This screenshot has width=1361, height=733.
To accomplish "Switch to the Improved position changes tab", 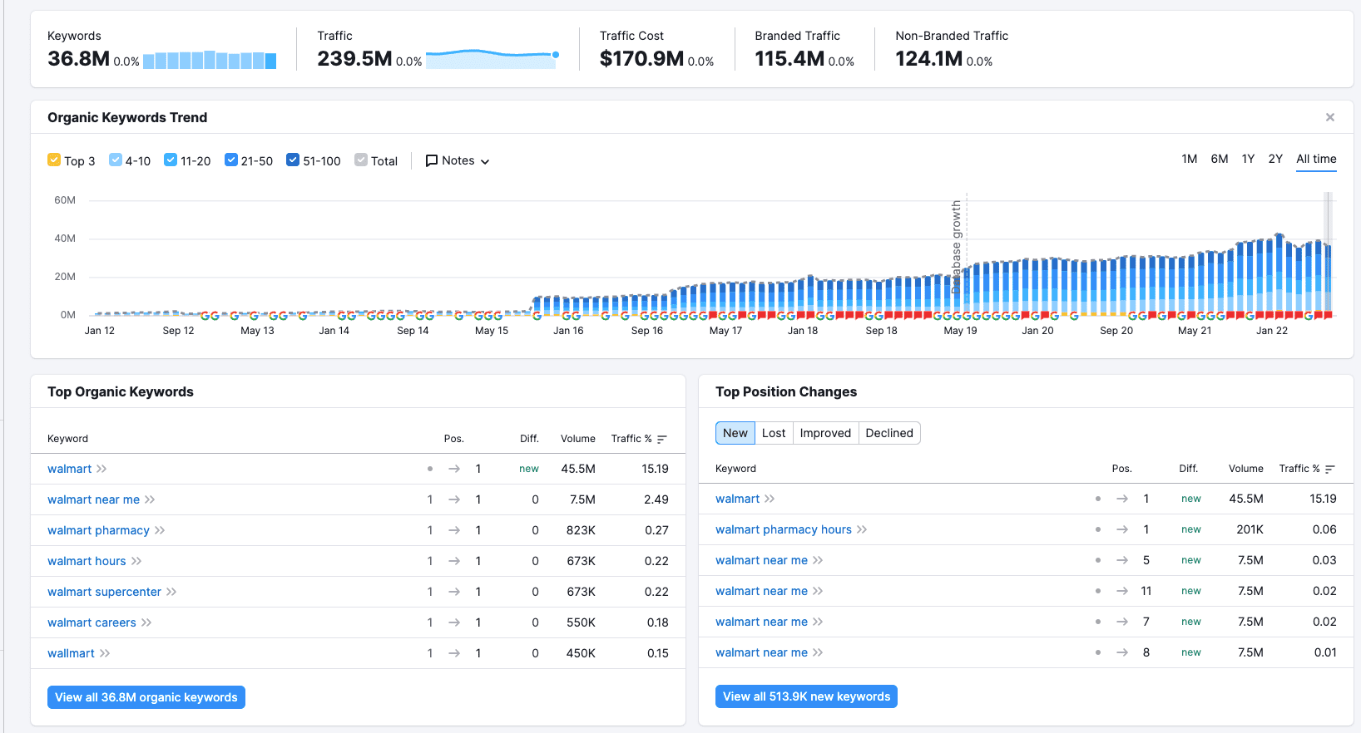I will 825,433.
